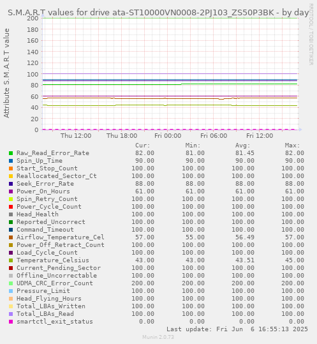Click the gray Head_Health legend swatch
Viewport: 317px width, 344px height.
point(11,214)
